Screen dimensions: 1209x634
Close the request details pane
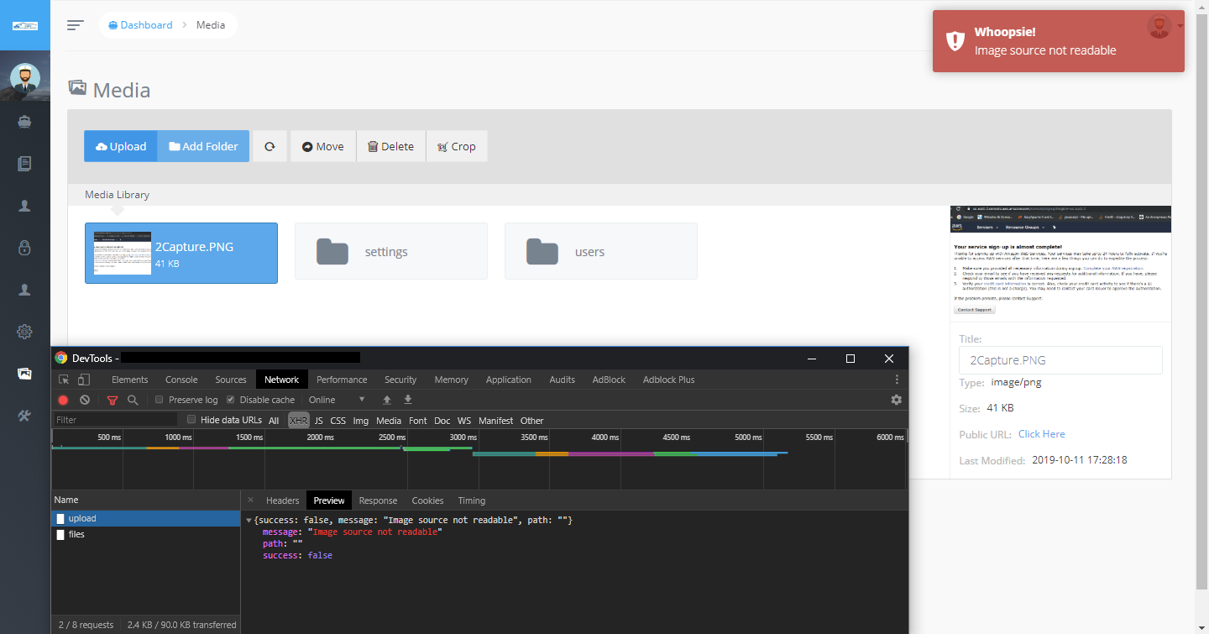[250, 500]
